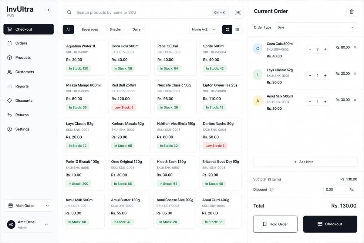This screenshot has height=243, width=364.
Task: Open the Name A-Z sort dropdown
Action: pos(204,29)
